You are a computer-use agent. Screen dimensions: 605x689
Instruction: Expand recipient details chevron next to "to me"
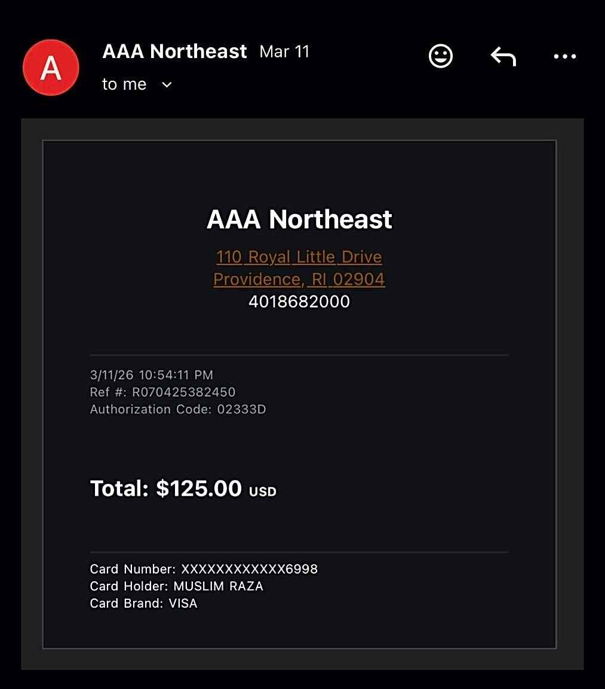[x=167, y=85]
